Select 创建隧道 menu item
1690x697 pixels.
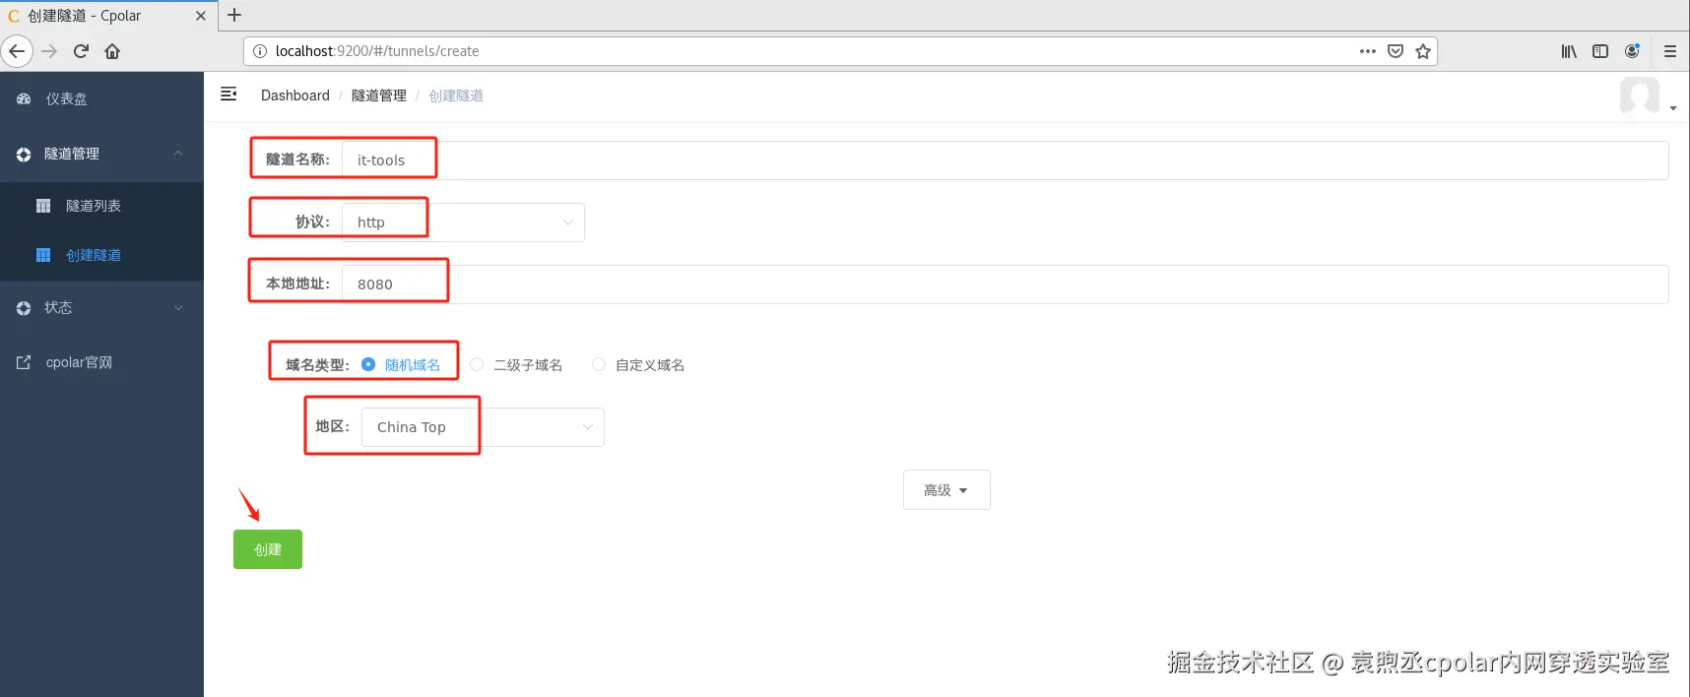(x=101, y=255)
